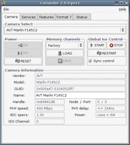Click the PHY delay field <= 144ns

[x=111, y=108]
